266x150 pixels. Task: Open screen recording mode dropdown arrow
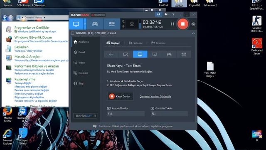(85, 24)
